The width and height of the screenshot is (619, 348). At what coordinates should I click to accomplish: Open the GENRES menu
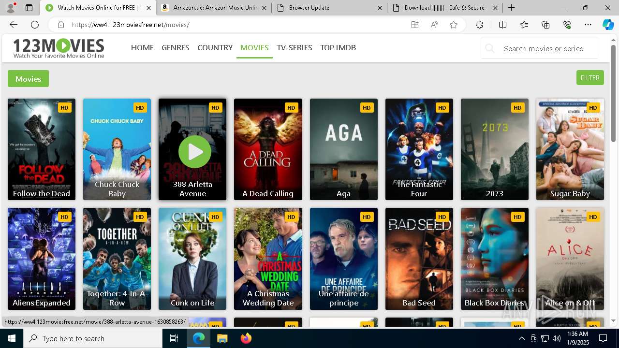click(x=176, y=47)
